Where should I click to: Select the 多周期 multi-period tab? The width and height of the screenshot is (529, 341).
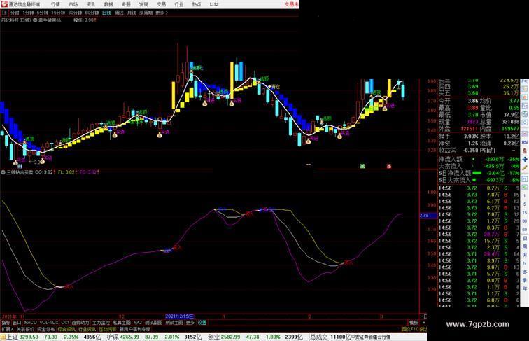click(146, 13)
